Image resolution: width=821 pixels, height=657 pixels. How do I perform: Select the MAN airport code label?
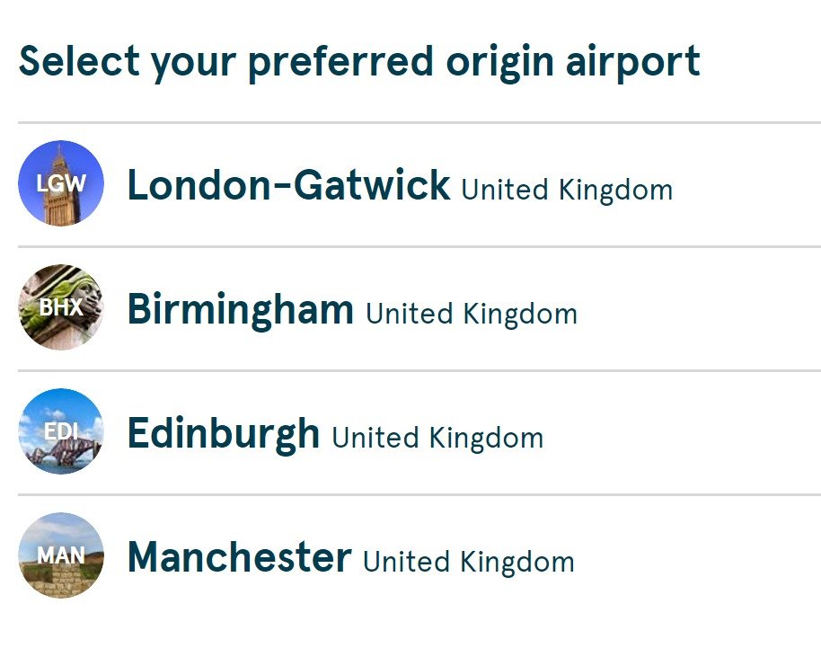pyautogui.click(x=61, y=555)
